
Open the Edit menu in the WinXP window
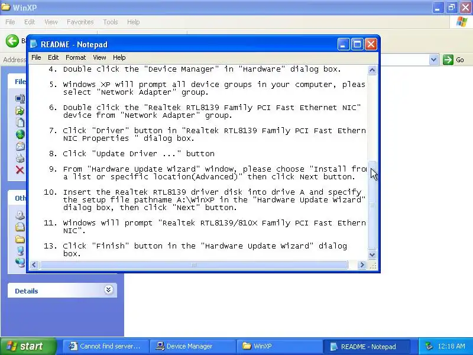pos(29,22)
